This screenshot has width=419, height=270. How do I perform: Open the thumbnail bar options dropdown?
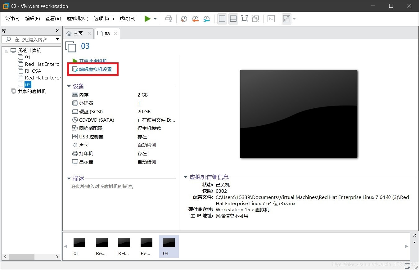pyautogui.click(x=415, y=242)
